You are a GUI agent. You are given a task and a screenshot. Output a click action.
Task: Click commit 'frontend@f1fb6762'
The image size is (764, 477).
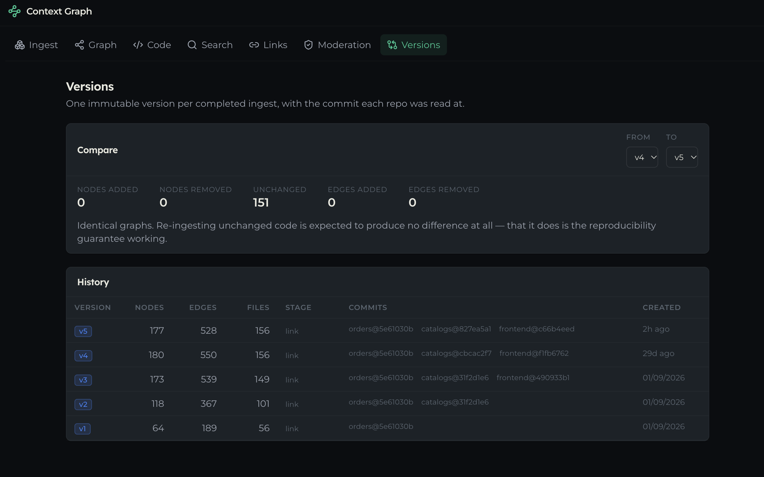pyautogui.click(x=534, y=353)
